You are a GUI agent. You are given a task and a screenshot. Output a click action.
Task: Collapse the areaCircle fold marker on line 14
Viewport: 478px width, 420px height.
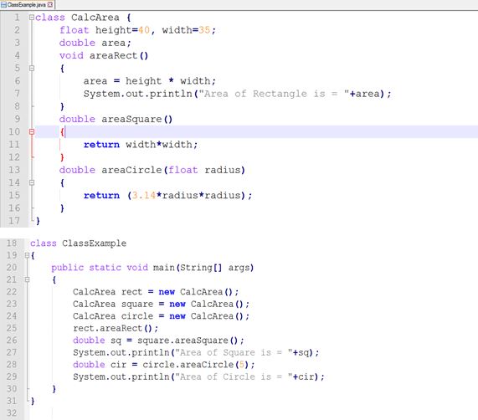(x=32, y=182)
